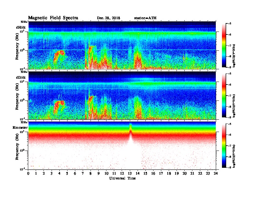The width and height of the screenshot is (257, 199).
Task: Click the "Magnetic Field Spectra" title
Action: click(53, 18)
